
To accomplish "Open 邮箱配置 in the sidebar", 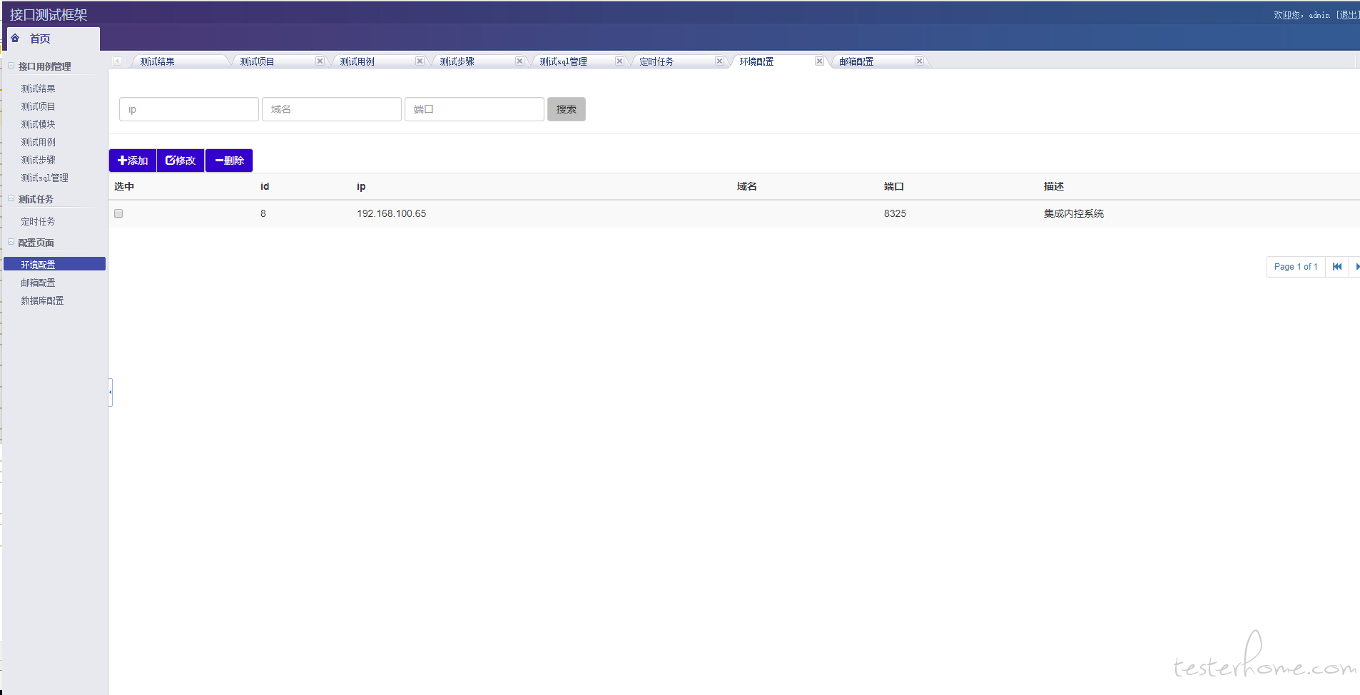I will tap(39, 283).
